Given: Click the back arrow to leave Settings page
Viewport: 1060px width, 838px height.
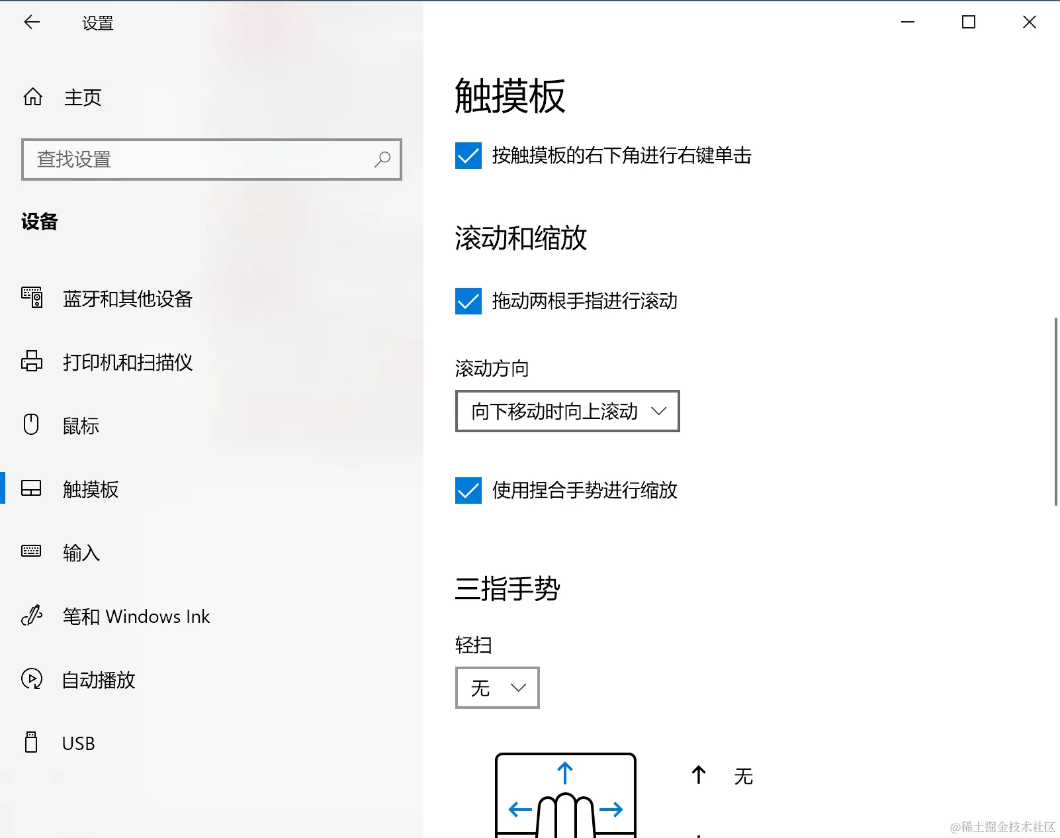Looking at the screenshot, I should (32, 22).
